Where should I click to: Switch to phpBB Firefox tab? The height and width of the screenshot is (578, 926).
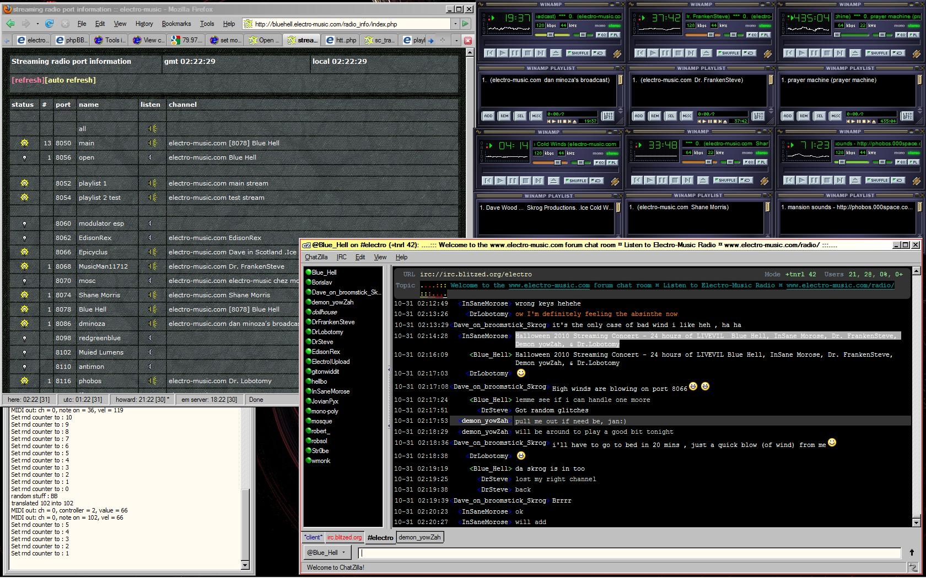pyautogui.click(x=71, y=40)
